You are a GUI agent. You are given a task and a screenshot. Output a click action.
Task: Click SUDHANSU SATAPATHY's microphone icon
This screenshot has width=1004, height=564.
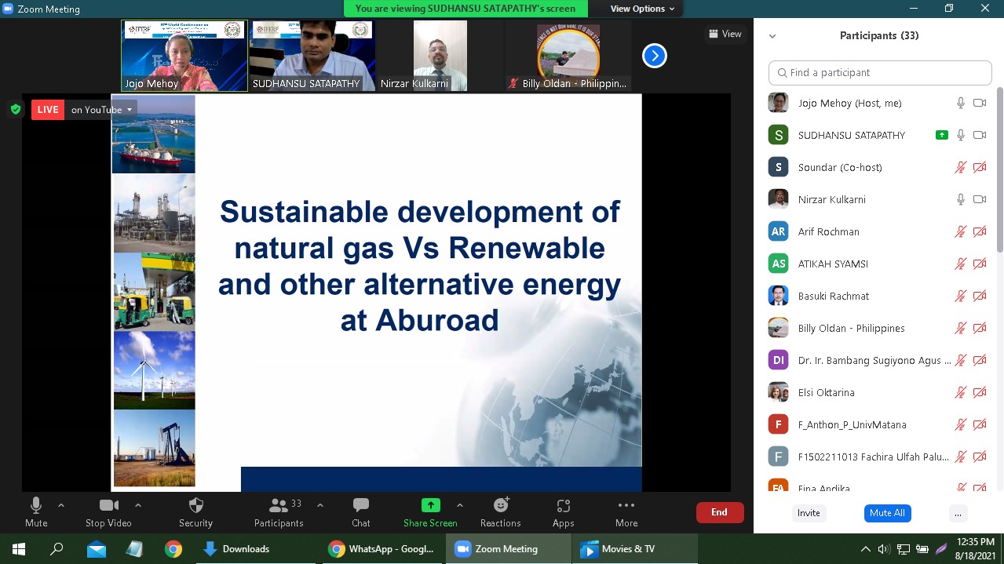(x=960, y=135)
